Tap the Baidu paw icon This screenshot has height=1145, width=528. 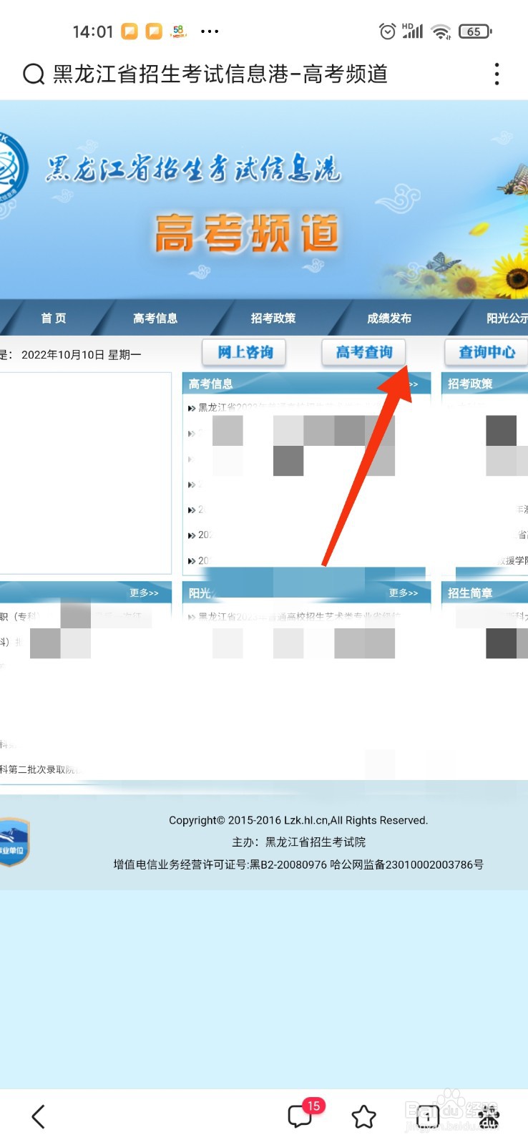pos(489,1116)
